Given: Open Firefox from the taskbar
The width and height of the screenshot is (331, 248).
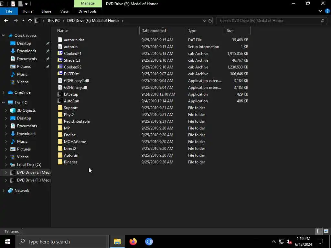Looking at the screenshot, I should tap(133, 242).
